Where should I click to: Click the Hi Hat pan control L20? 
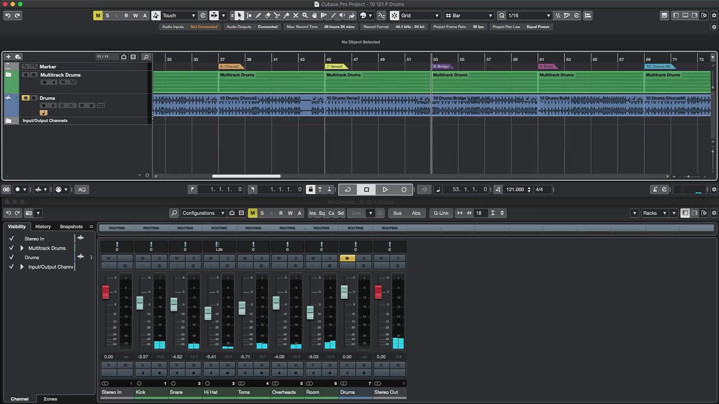(219, 247)
